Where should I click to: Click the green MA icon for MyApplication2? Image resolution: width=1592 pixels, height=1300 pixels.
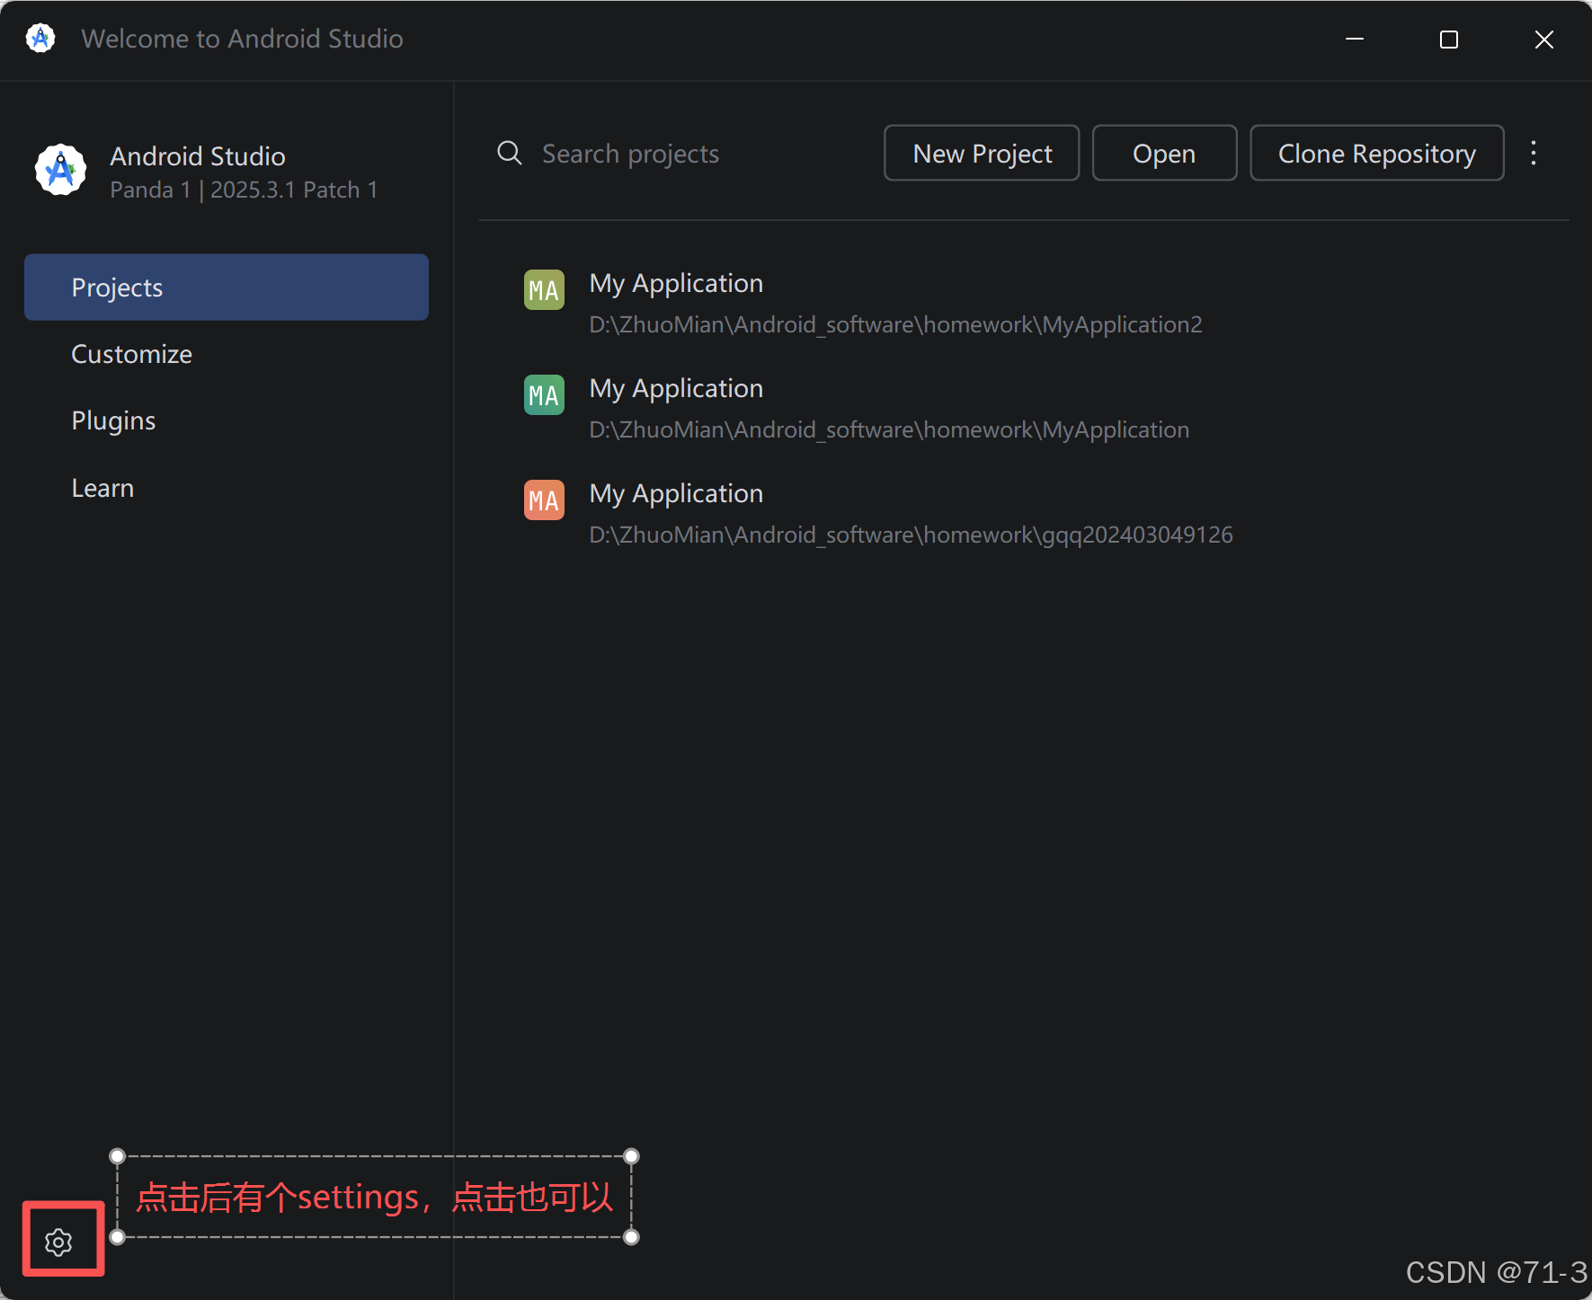coord(544,290)
